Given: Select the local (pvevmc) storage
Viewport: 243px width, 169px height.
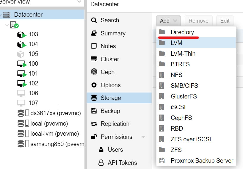Looking at the screenshot, I should [49, 123].
